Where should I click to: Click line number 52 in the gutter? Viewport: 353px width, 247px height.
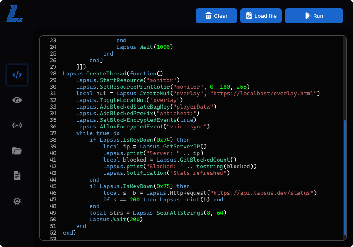pyautogui.click(x=53, y=233)
